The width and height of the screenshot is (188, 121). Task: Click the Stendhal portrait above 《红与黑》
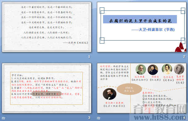pyautogui.click(x=153, y=70)
